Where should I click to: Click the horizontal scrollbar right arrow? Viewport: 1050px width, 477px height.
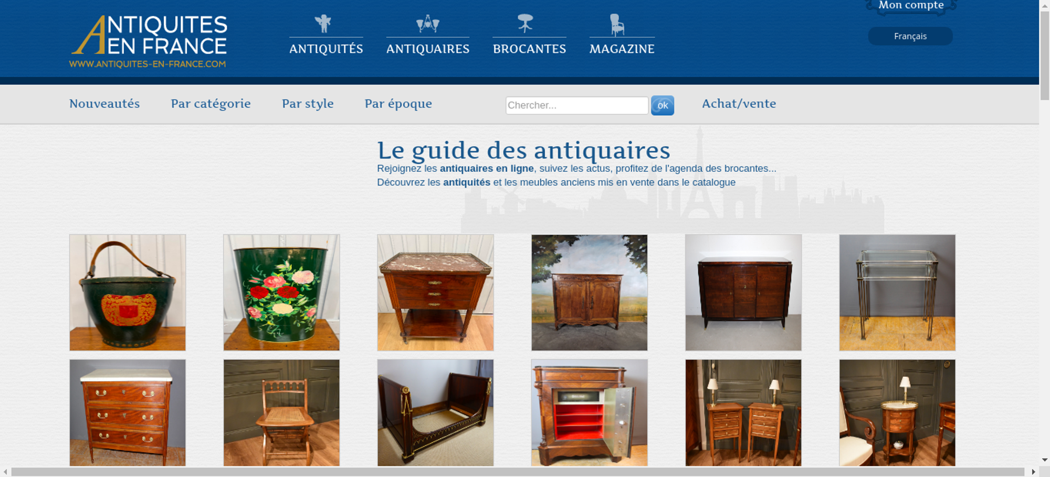[x=1033, y=472]
